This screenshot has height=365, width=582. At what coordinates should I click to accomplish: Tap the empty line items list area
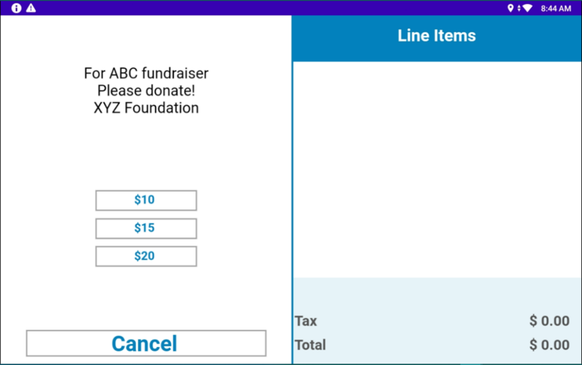pos(437,169)
